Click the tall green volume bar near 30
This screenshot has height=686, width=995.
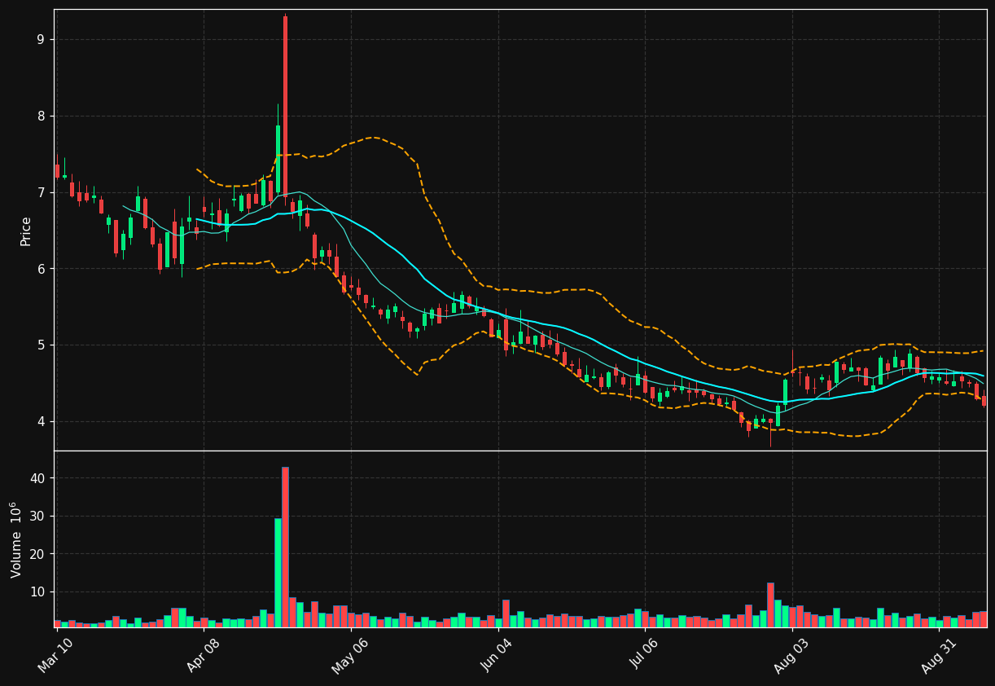coord(278,573)
